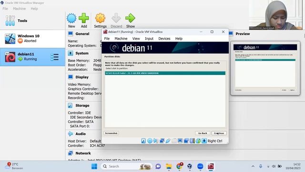The width and height of the screenshot is (305, 172).
Task: Click the debian11 VM icon in the taskbar
Action: 211,166
